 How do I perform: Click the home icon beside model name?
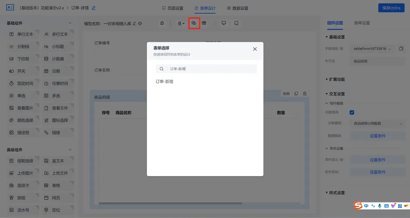(x=162, y=23)
